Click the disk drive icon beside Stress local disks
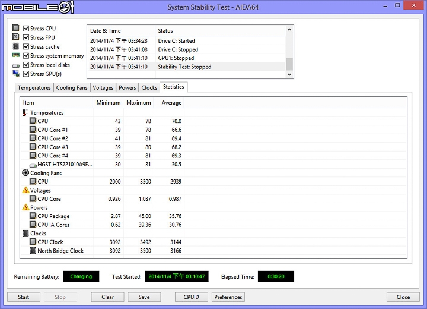This screenshot has height=309, width=427. 16,65
